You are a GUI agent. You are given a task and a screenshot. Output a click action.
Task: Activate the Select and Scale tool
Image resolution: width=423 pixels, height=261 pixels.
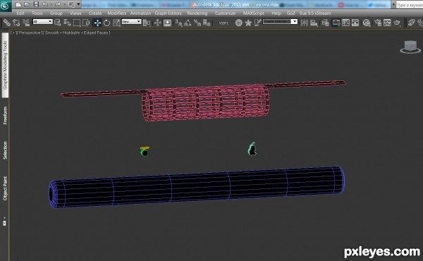[116, 23]
